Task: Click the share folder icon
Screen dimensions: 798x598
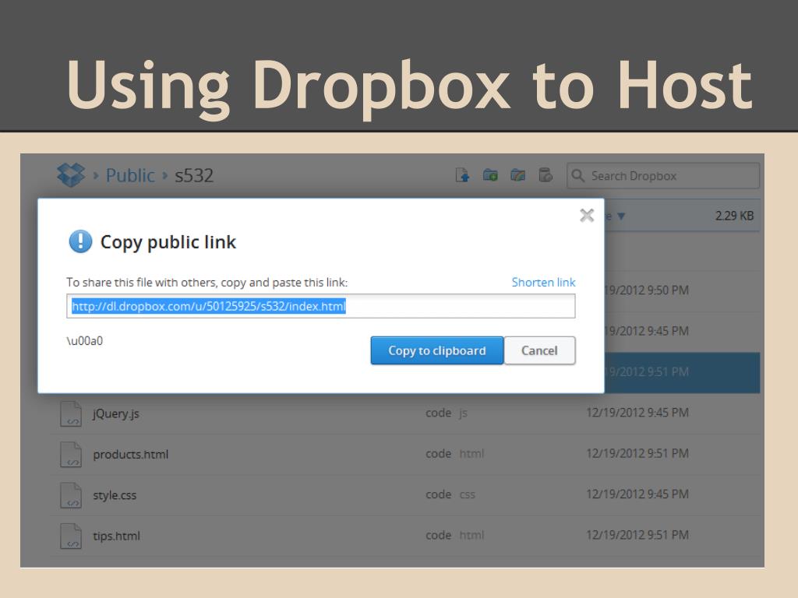Action: tap(517, 175)
